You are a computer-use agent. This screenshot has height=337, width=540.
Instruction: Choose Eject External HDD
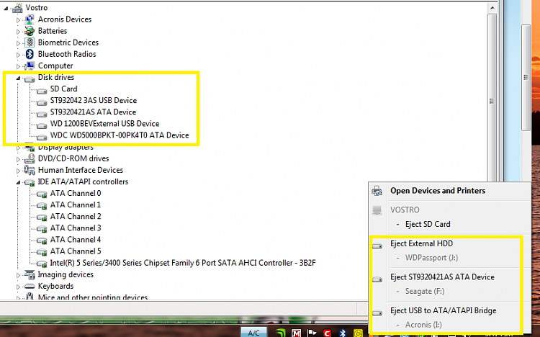coord(421,243)
